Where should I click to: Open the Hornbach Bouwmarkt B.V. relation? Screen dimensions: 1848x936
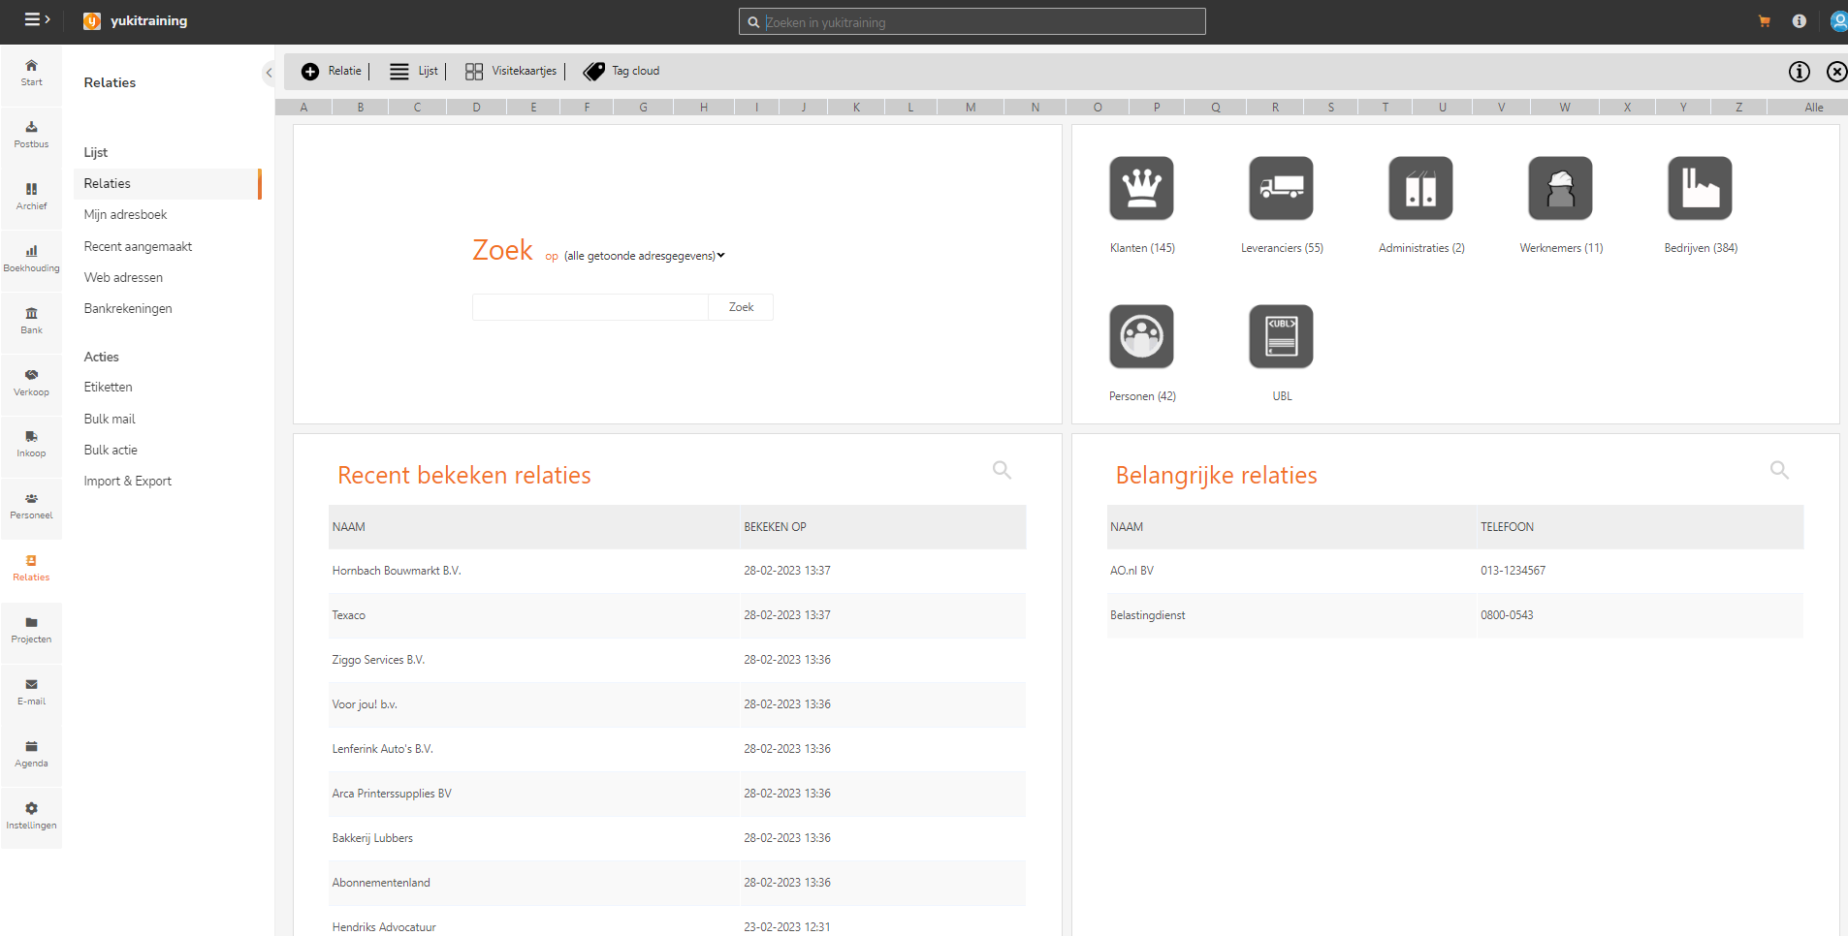pyautogui.click(x=396, y=571)
